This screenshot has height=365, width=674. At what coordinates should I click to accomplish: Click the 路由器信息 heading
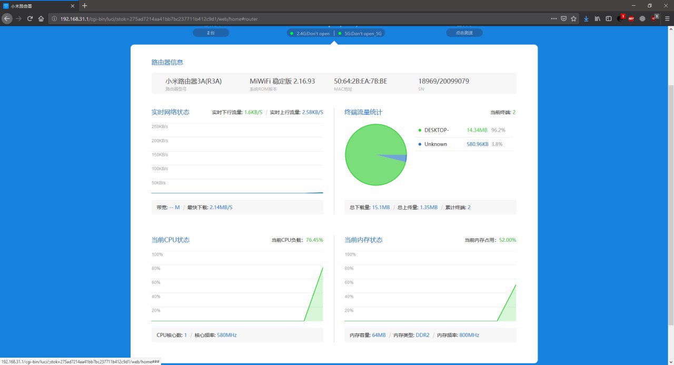[167, 62]
